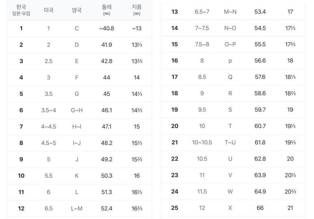Select the circumference value 63.9
This screenshot has width=314, height=219.
260,175
